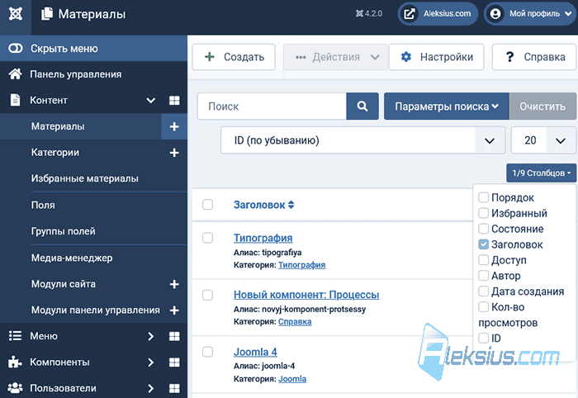Open Материалы in sidebar
Screen dimensions: 578x398
click(58, 126)
